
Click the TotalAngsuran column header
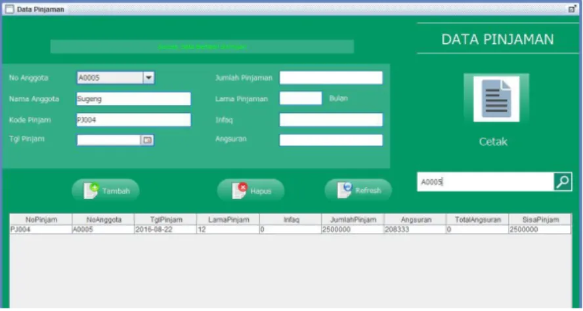pyautogui.click(x=478, y=220)
